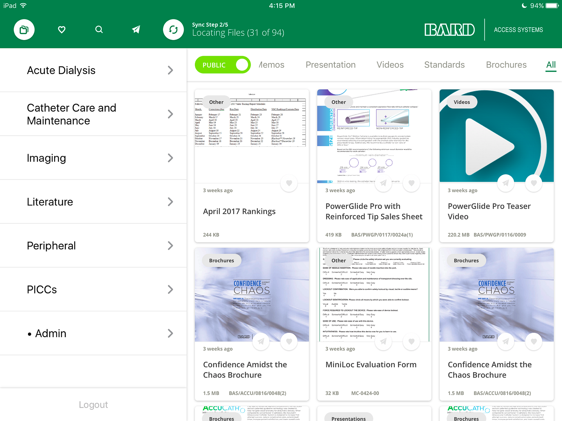This screenshot has width=562, height=421.
Task: Click the 4:15 PM clock
Action: (282, 6)
